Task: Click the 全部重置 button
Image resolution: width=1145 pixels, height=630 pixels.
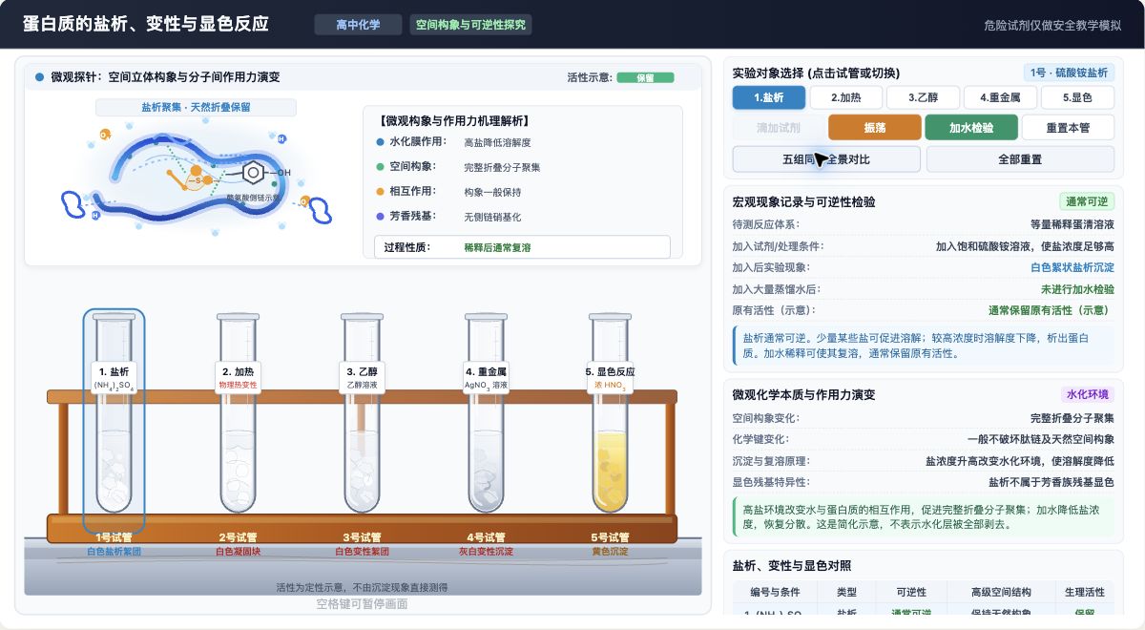Action: point(1020,158)
